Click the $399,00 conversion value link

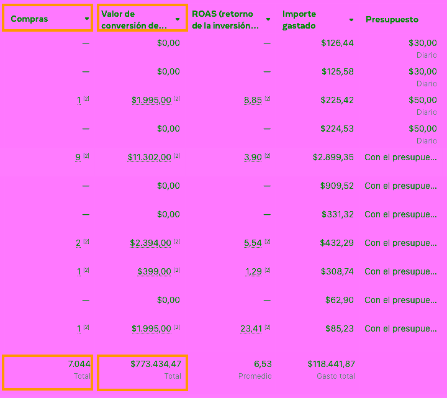click(154, 272)
